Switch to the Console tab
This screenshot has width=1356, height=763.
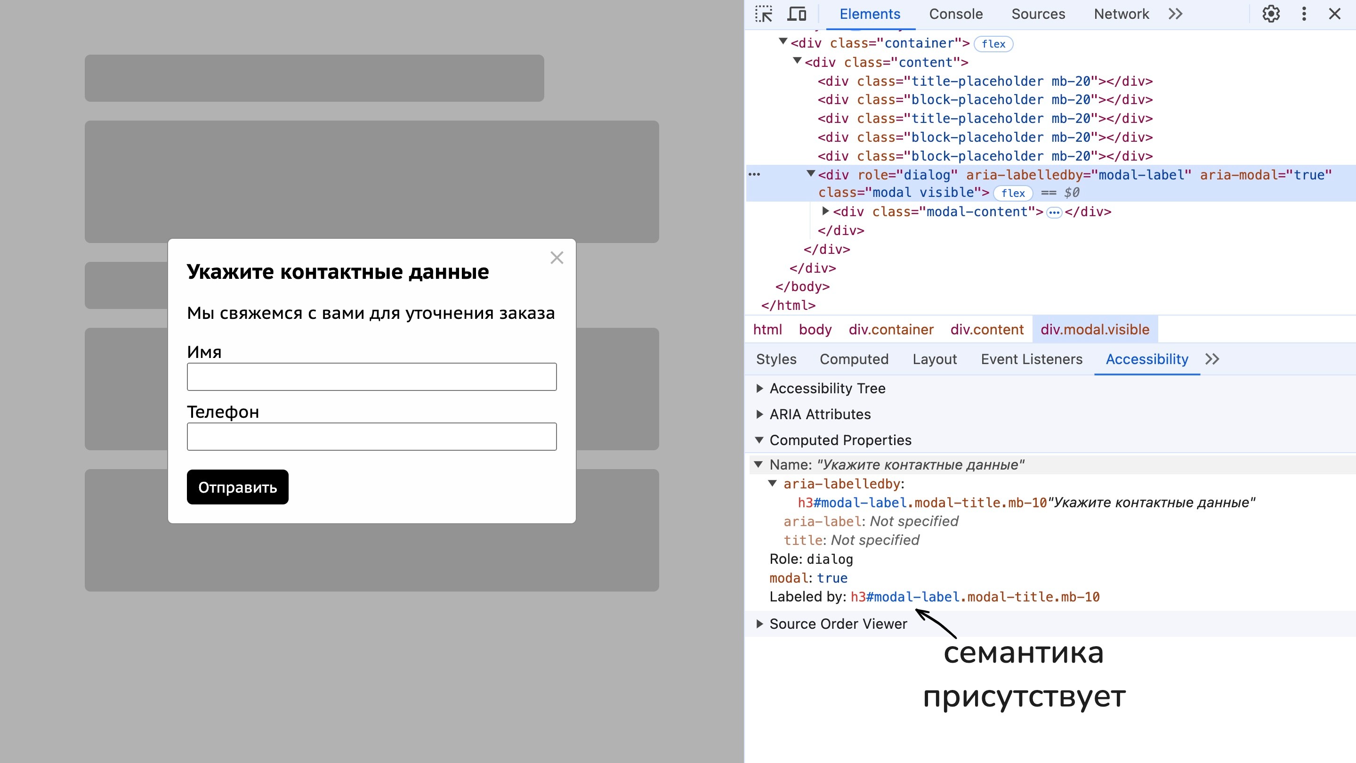(955, 14)
